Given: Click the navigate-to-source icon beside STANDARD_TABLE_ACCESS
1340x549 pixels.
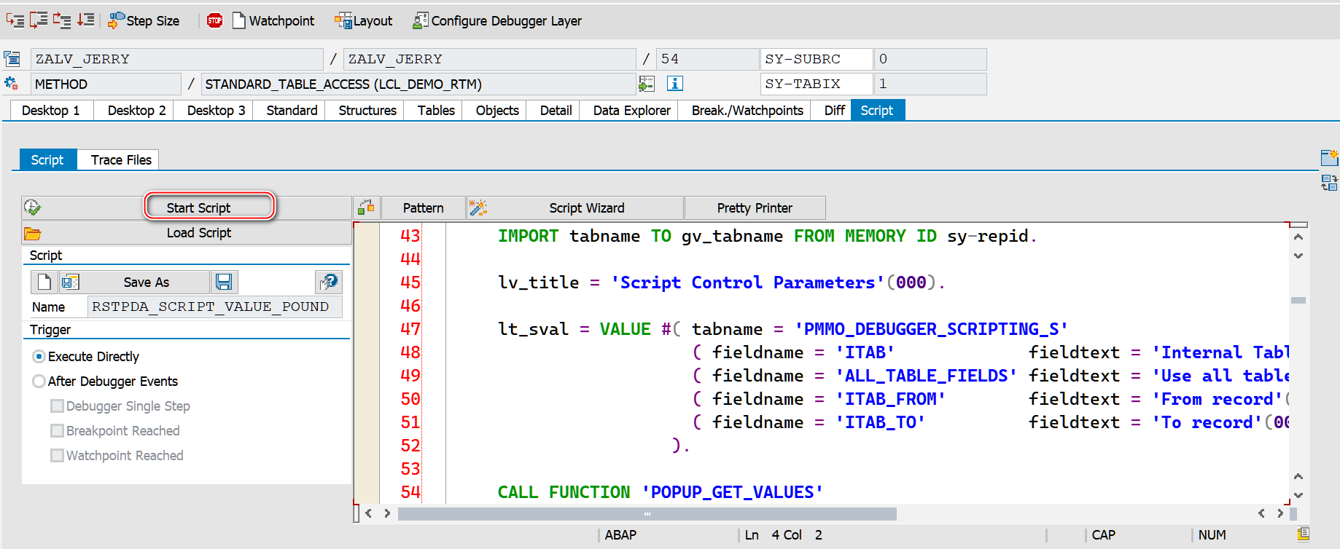Looking at the screenshot, I should (x=647, y=84).
